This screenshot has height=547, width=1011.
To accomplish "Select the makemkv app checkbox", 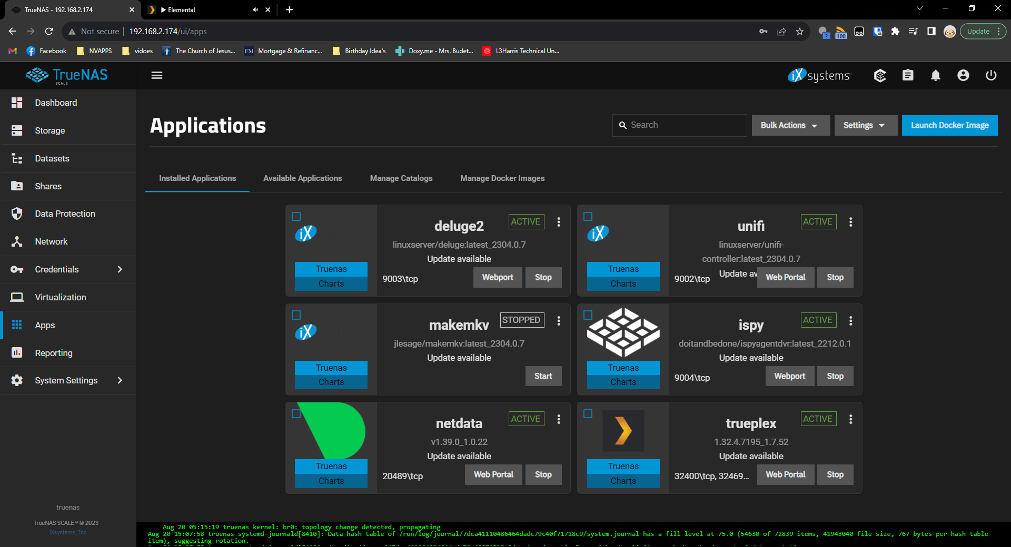I will coord(296,315).
